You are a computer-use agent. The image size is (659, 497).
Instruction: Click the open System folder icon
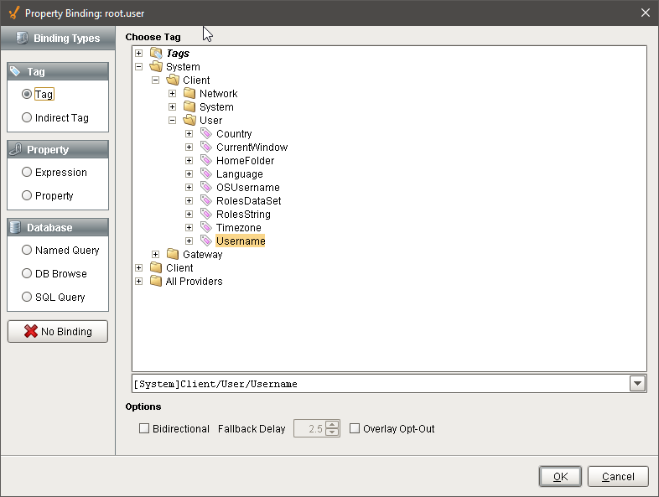click(x=156, y=66)
